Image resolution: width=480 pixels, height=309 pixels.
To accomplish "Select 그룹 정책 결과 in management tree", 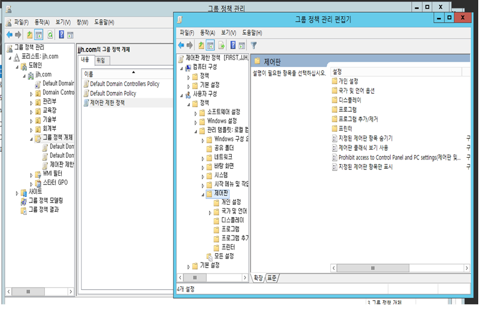I will tap(40, 209).
